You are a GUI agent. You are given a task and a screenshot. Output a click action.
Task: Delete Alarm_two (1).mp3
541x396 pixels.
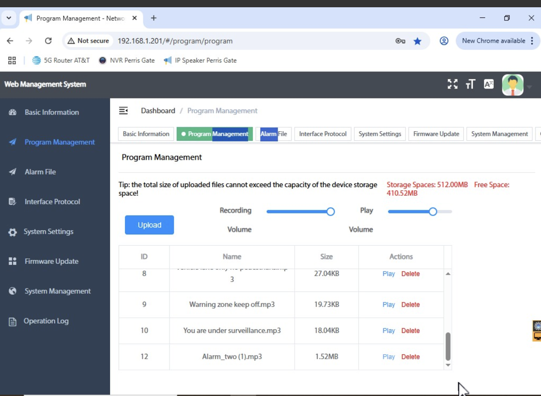click(x=411, y=356)
